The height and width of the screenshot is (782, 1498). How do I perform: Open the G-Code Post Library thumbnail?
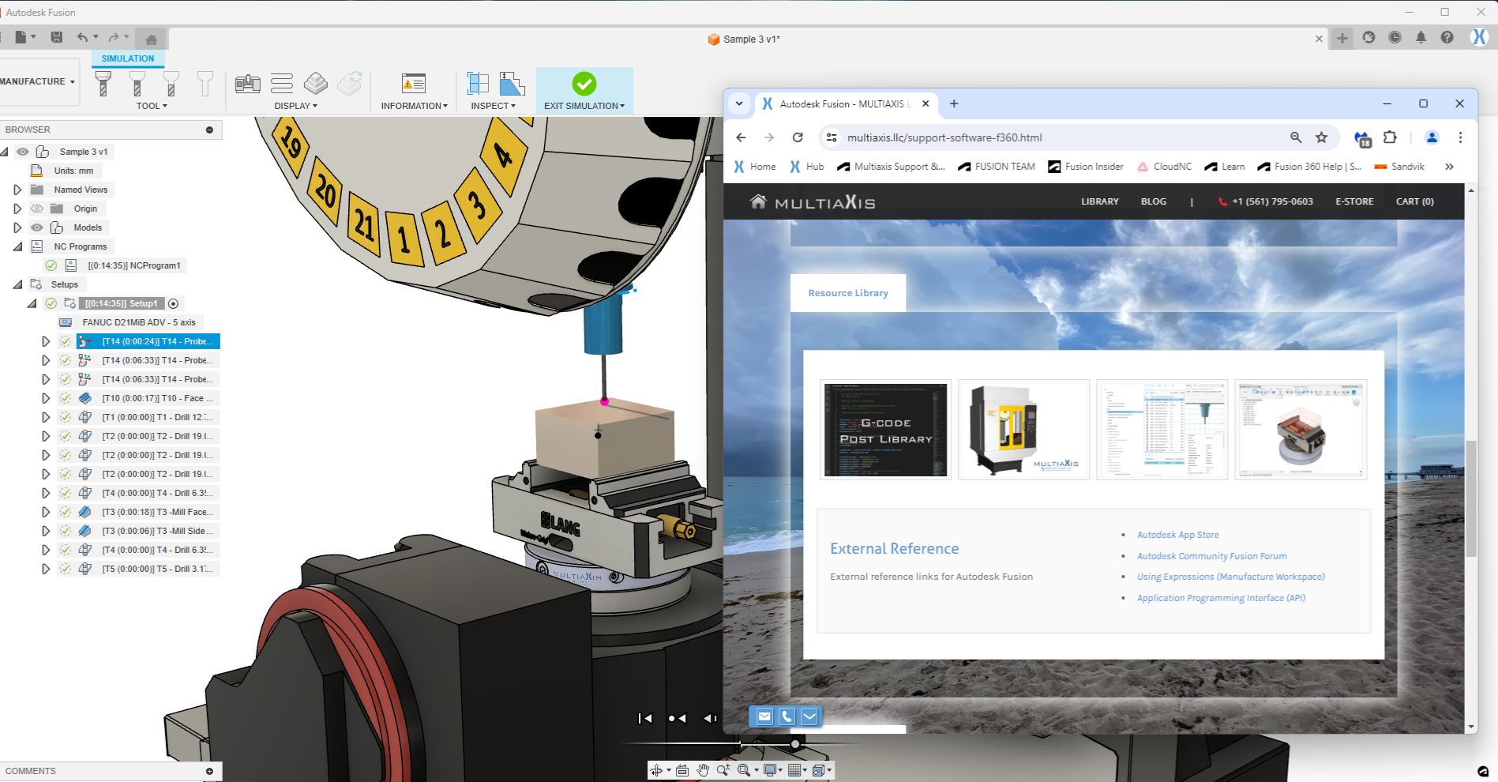tap(885, 430)
